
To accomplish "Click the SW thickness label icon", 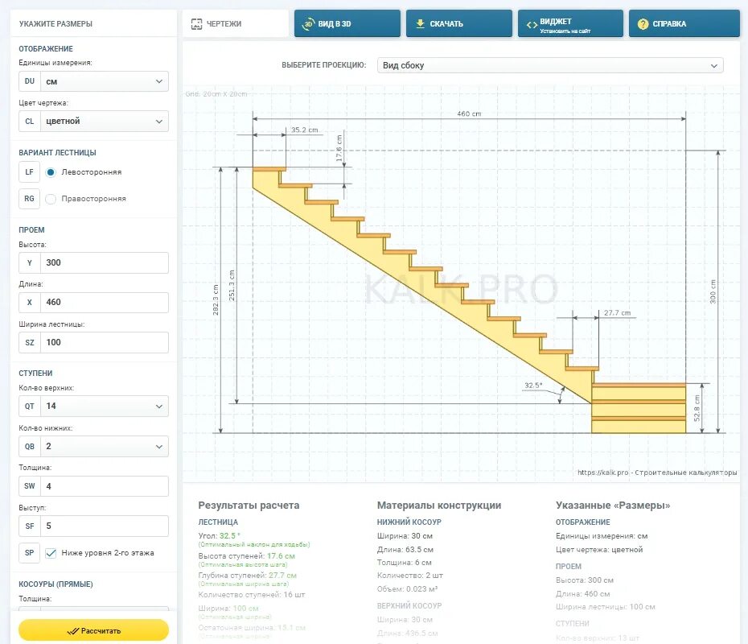I will point(30,486).
